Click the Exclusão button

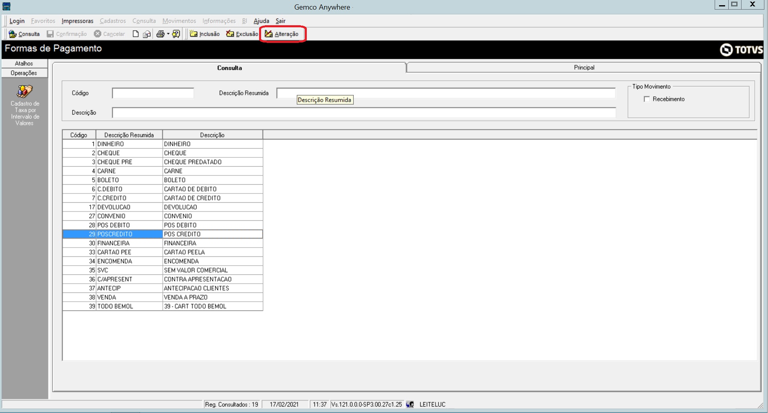tap(242, 34)
